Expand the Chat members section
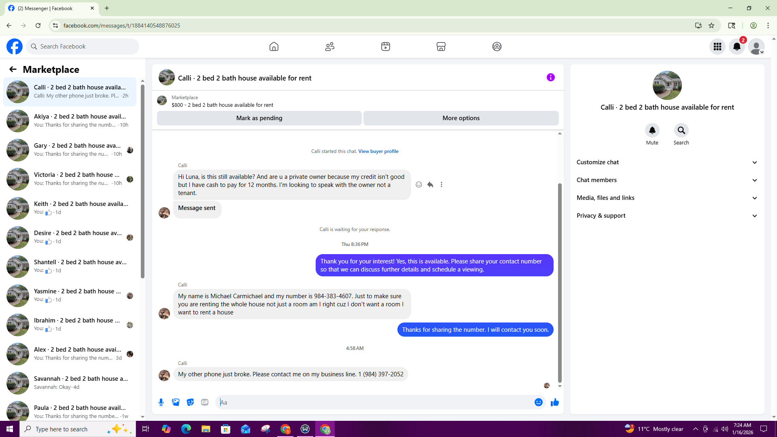 pos(667,180)
